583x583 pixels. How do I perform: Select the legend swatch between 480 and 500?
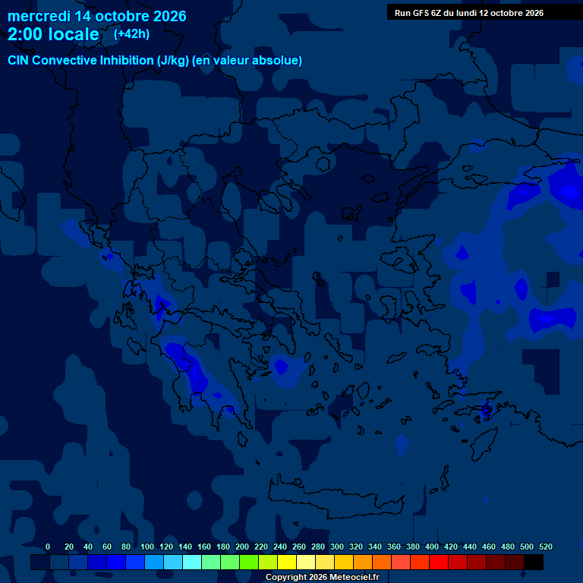(514, 563)
